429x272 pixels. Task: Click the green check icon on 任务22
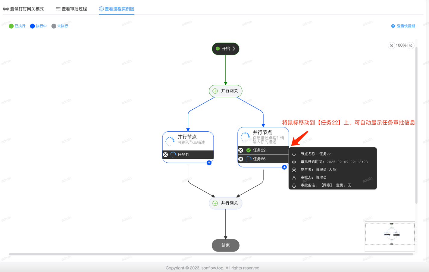pos(249,150)
